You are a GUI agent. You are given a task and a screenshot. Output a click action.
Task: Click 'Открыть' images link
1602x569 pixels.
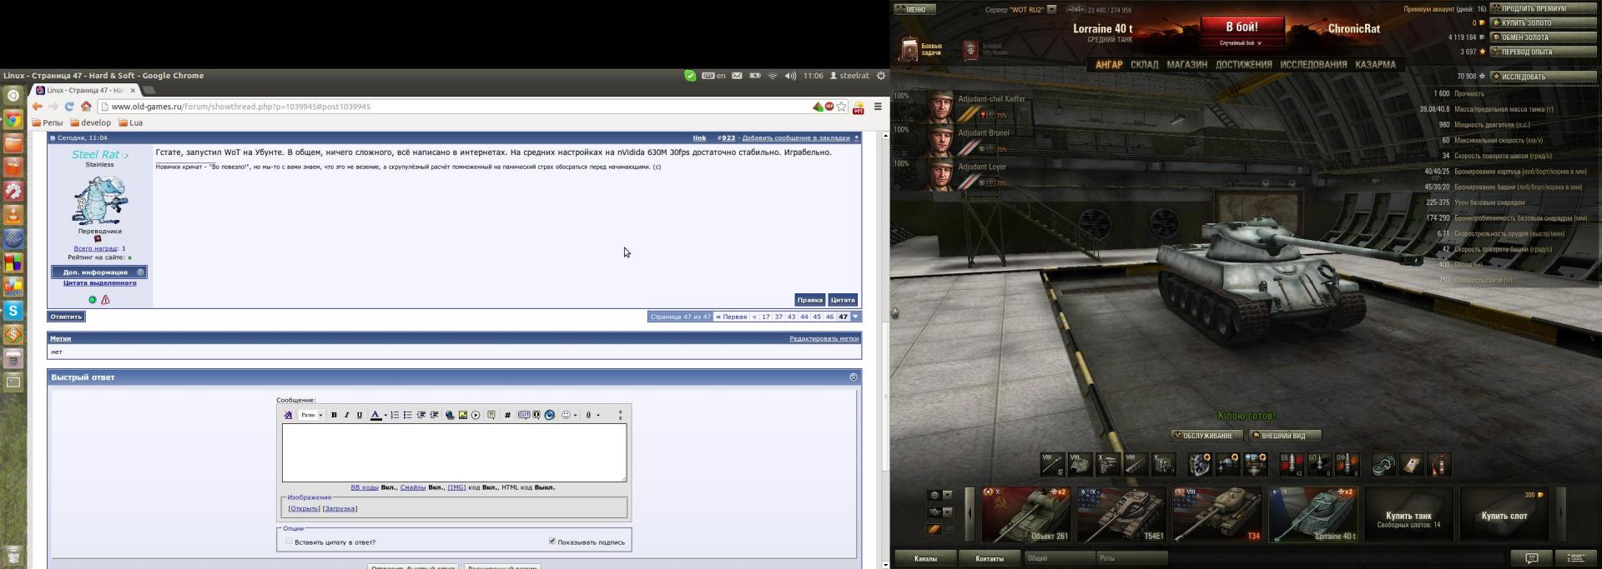pyautogui.click(x=304, y=508)
